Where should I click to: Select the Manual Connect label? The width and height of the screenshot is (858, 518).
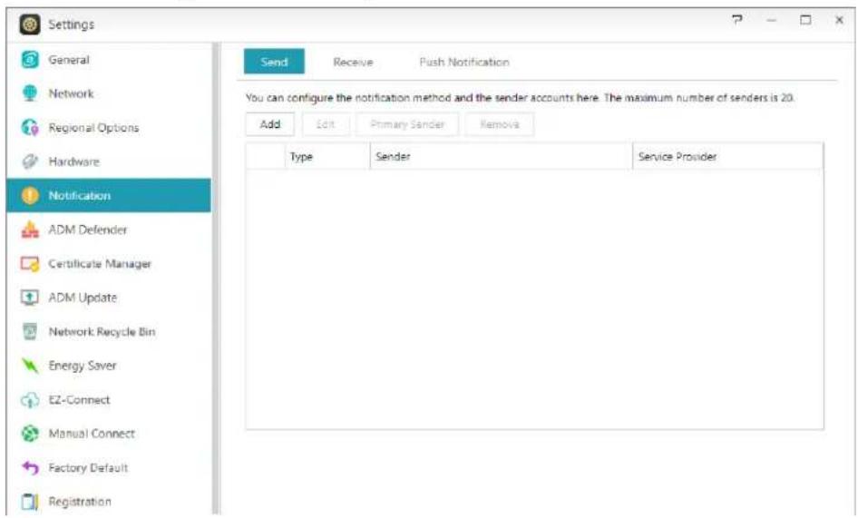92,434
